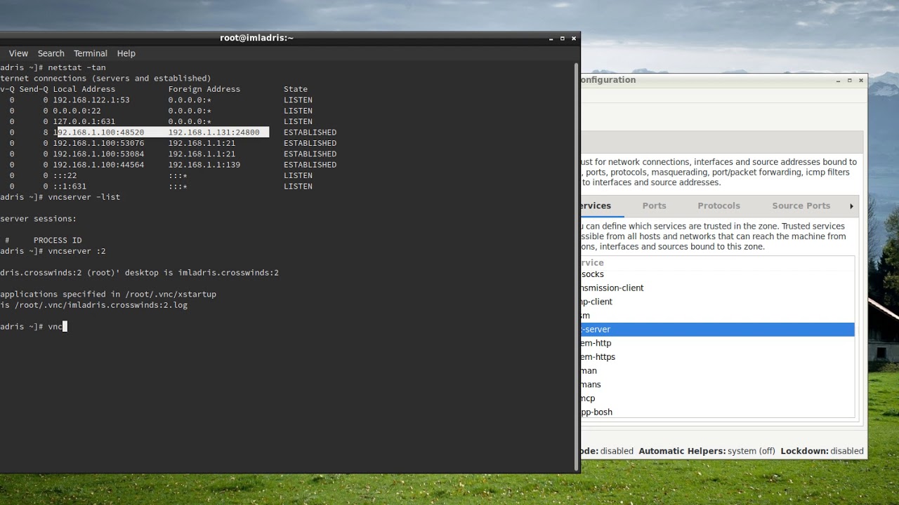Select the highlighted -server service row
899x505 pixels.
(x=717, y=330)
